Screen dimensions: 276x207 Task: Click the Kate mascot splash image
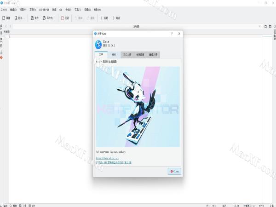pos(138,107)
